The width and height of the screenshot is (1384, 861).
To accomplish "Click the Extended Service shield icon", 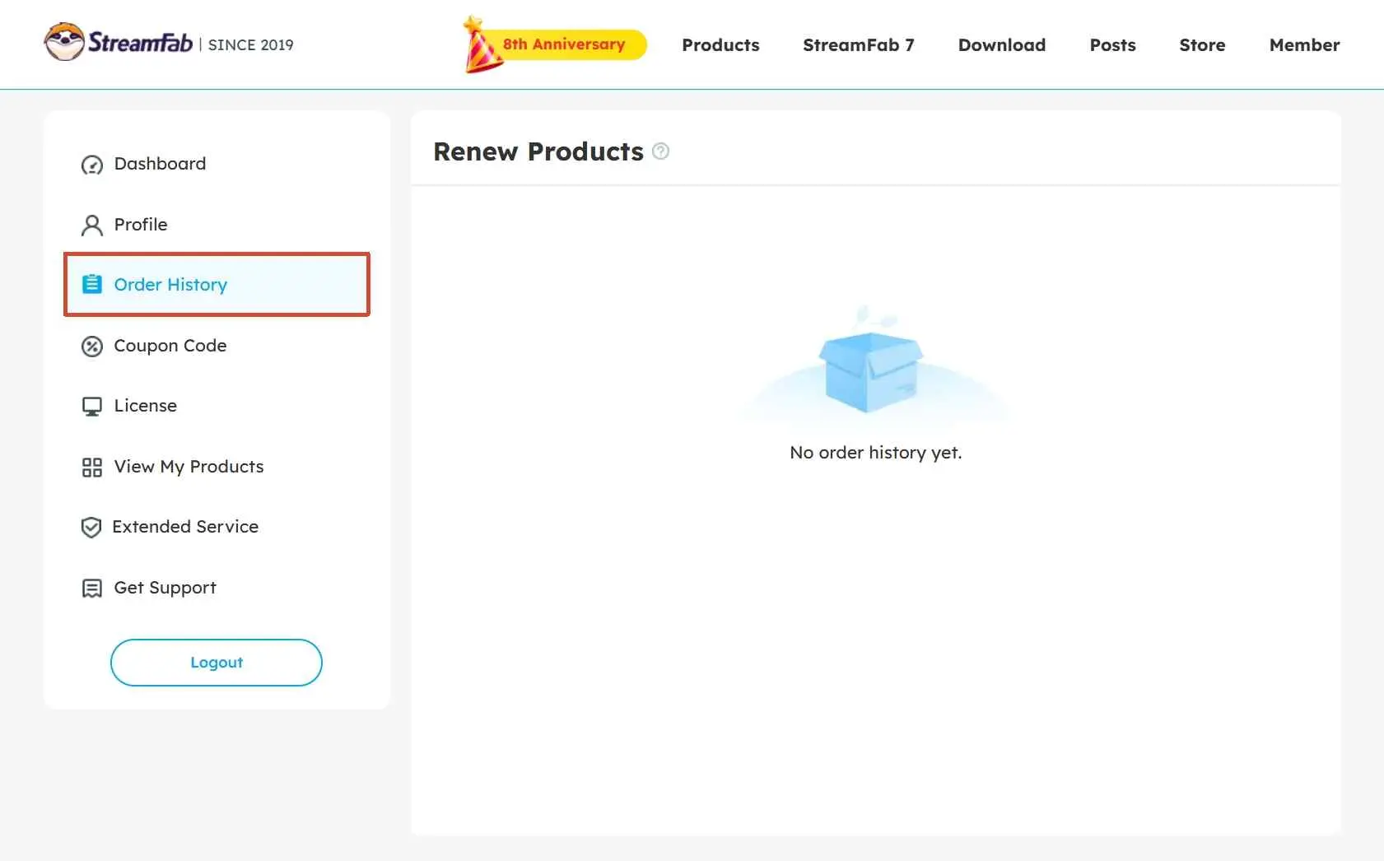I will pos(91,527).
